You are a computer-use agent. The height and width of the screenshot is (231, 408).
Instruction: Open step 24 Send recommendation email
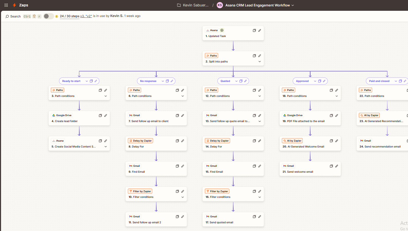click(382, 144)
